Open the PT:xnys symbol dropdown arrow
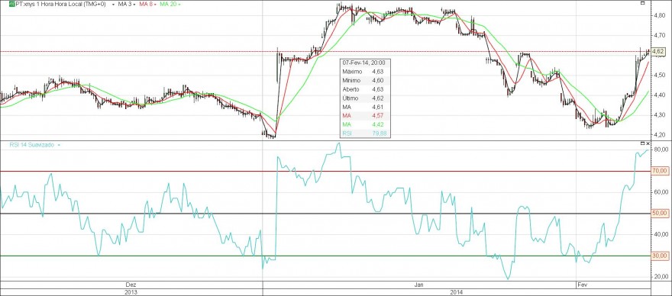Screen dimensions: 672x296 (x=113, y=5)
